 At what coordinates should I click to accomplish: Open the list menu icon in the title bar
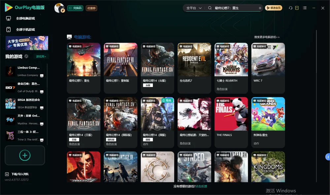point(305,8)
